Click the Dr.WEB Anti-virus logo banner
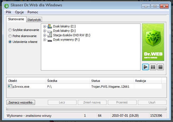The width and height of the screenshot is (173, 122). tap(153, 42)
